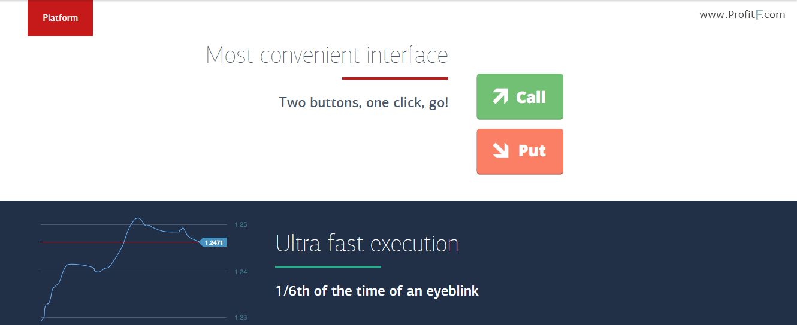
Task: Open the www.ProfitF.com watermark link
Action: point(742,14)
